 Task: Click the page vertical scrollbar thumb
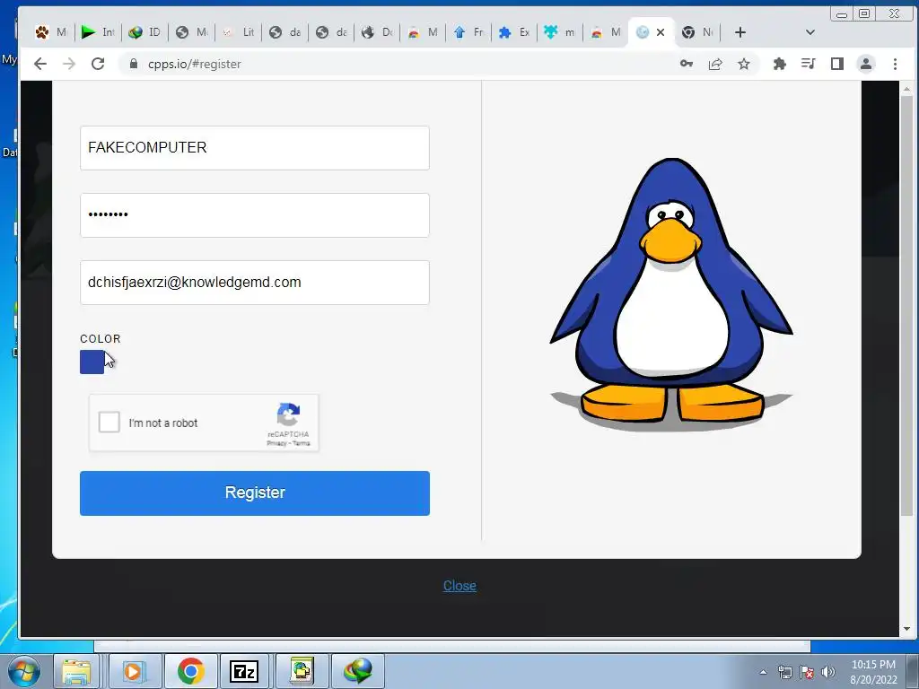pyautogui.click(x=906, y=305)
